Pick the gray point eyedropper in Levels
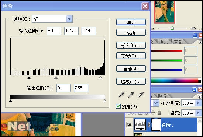Screen dimensions: 203x137 point(131,95)
